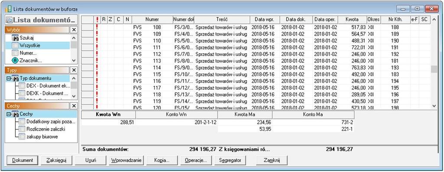
Task: Open the Znacznik... marker icon
Action: (x=15, y=60)
